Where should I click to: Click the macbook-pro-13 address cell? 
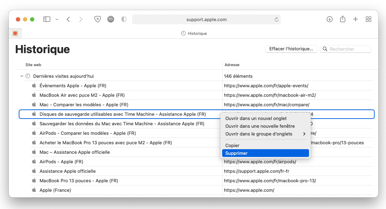pos(270,181)
